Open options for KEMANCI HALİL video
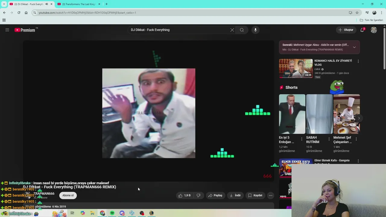386x217 pixels. point(358,61)
